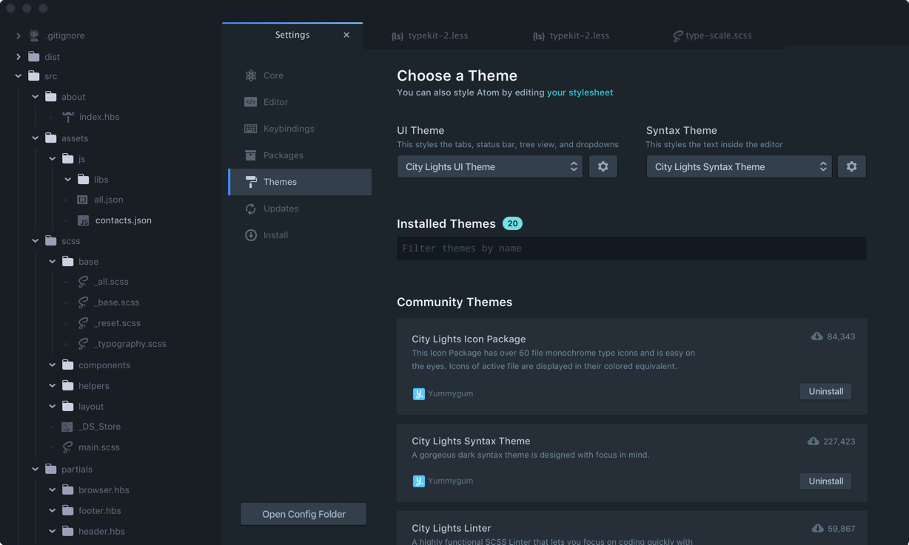This screenshot has height=545, width=909.
Task: Open UI Theme settings gear
Action: click(603, 166)
